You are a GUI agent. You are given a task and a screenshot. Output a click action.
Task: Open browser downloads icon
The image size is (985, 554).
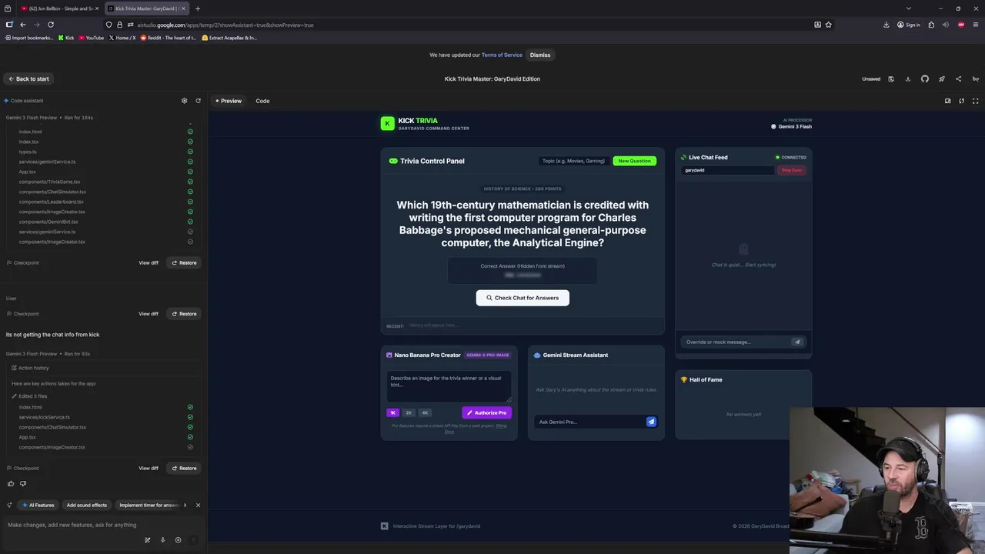click(886, 25)
